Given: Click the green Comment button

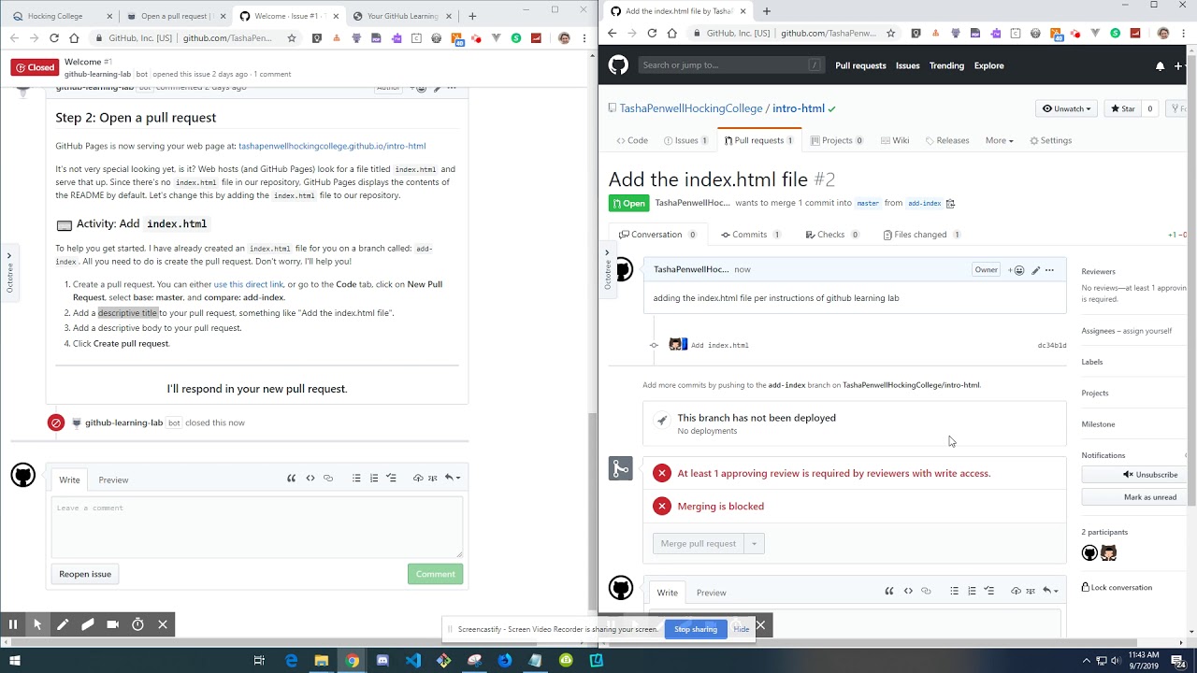Looking at the screenshot, I should click(x=435, y=574).
